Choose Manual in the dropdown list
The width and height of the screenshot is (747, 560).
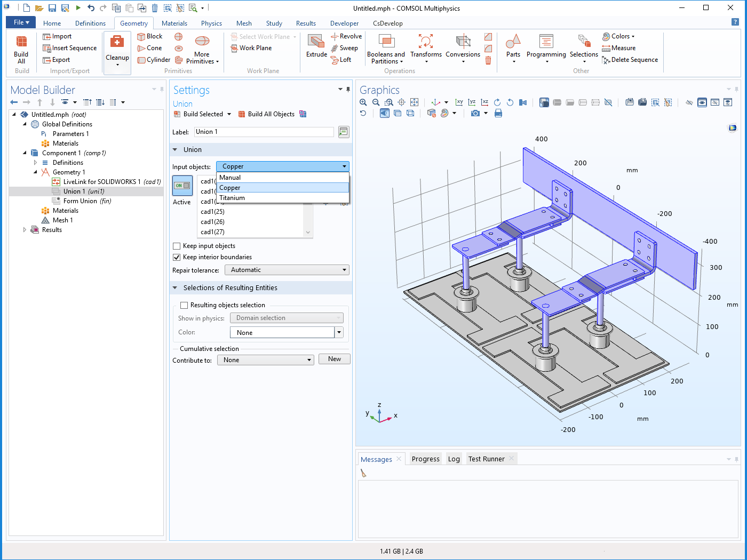283,178
